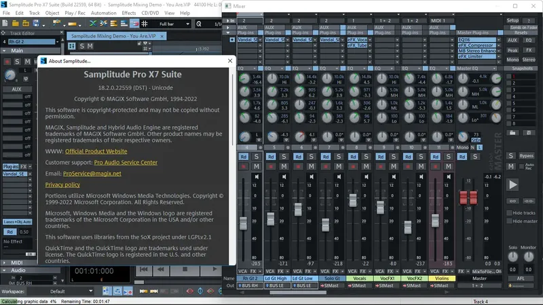
Task: Click the large play button in the mixer
Action: [512, 184]
